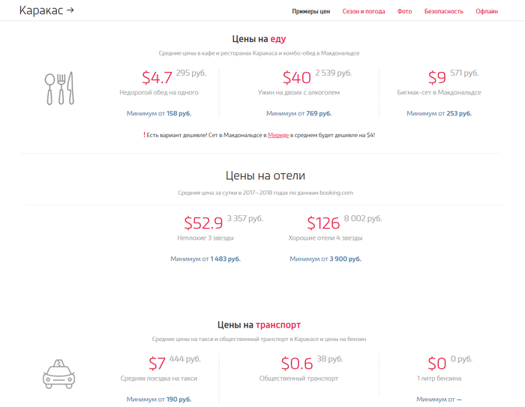Click Минимум от 1 483 руб. text

click(205, 259)
